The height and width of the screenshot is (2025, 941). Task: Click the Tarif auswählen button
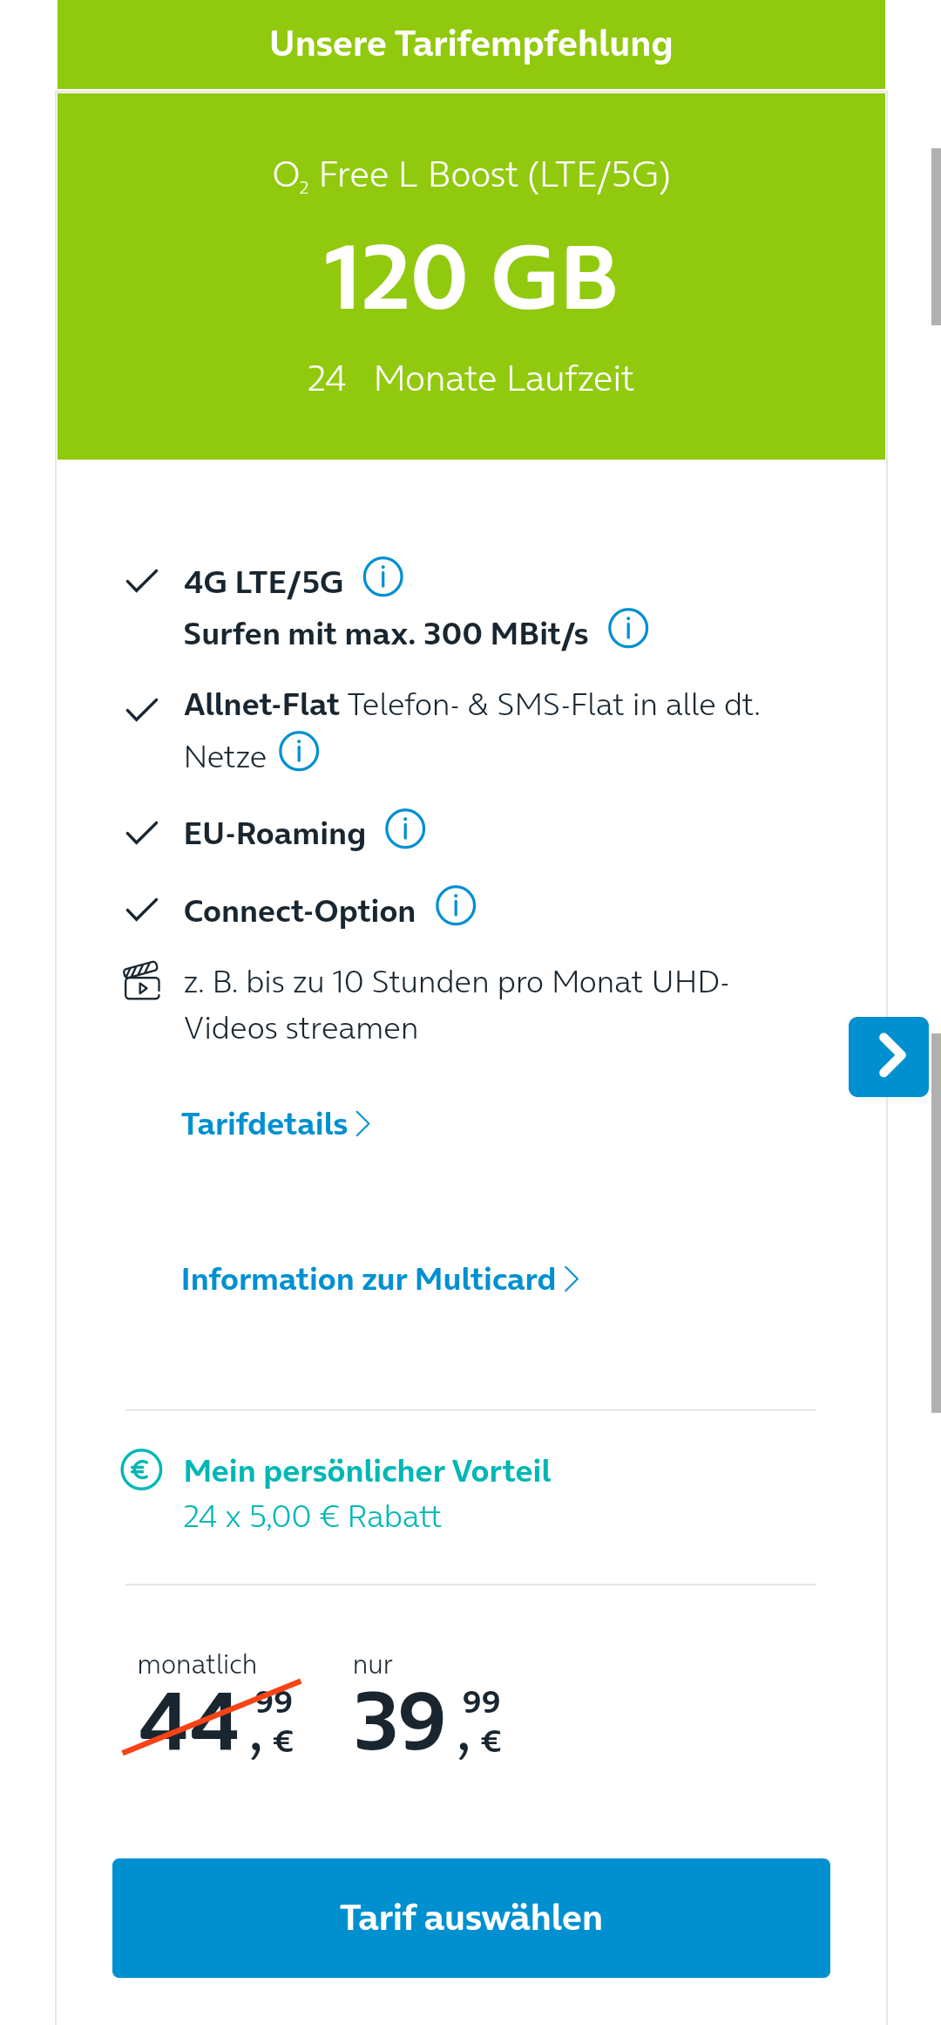(x=471, y=1918)
